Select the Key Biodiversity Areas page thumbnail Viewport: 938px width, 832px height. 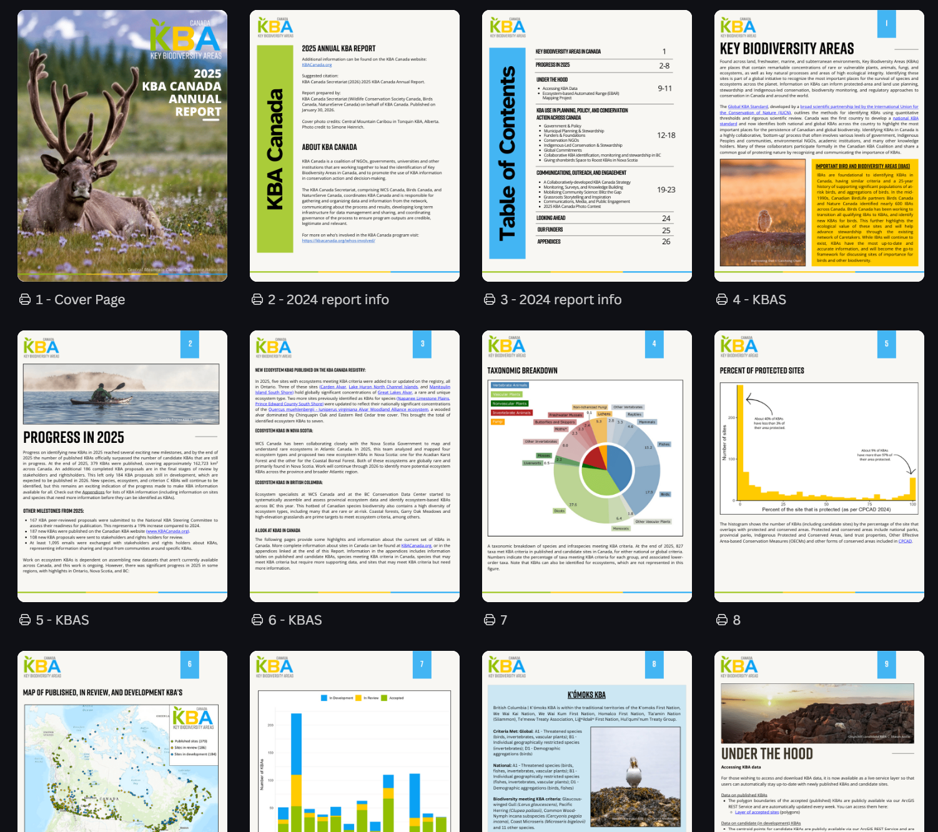[819, 146]
